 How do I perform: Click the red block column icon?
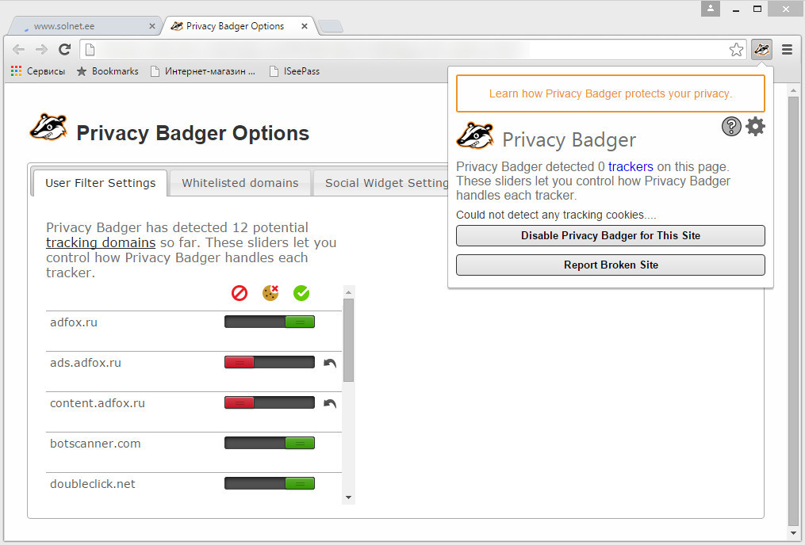click(x=240, y=293)
